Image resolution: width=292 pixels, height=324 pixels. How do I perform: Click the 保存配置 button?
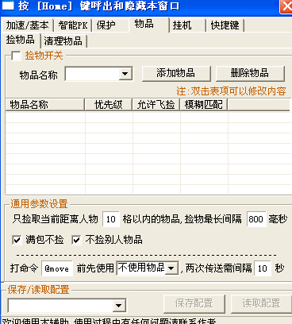coord(194,303)
